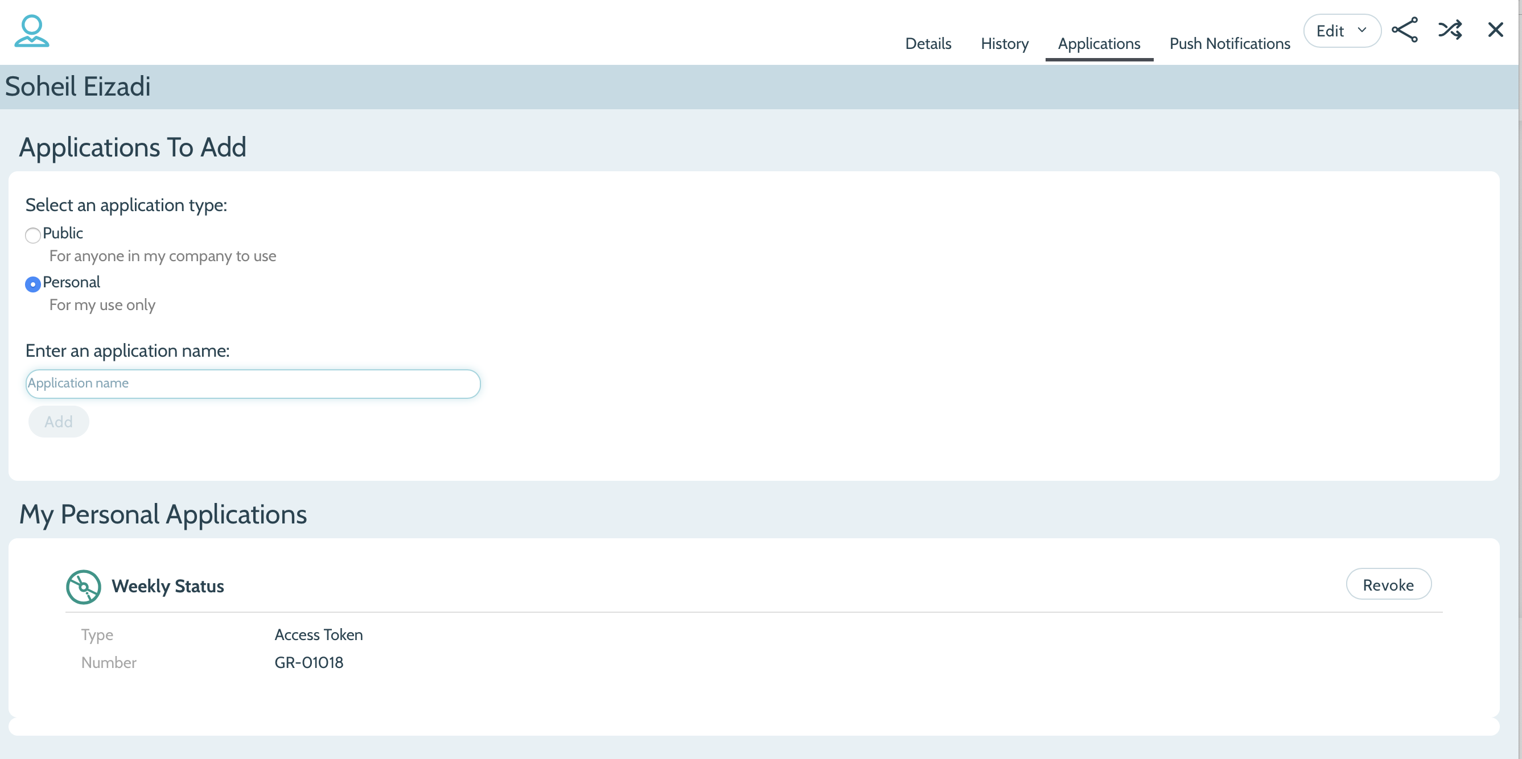The image size is (1522, 759).
Task: Go to the Push Notifications tab
Action: coord(1229,44)
